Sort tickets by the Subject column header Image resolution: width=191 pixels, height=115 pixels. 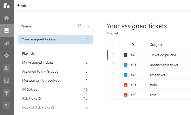point(156,45)
